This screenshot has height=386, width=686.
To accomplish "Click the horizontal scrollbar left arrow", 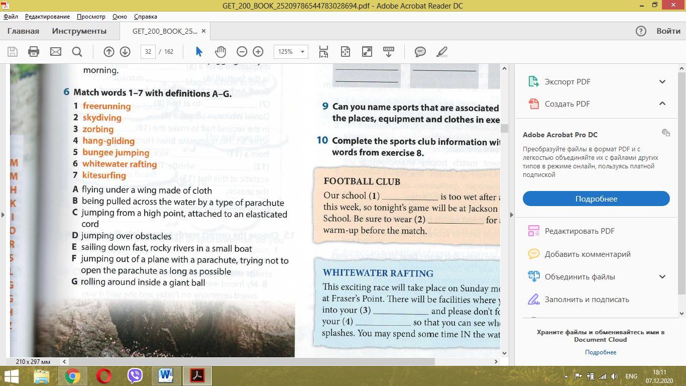I will pyautogui.click(x=64, y=361).
